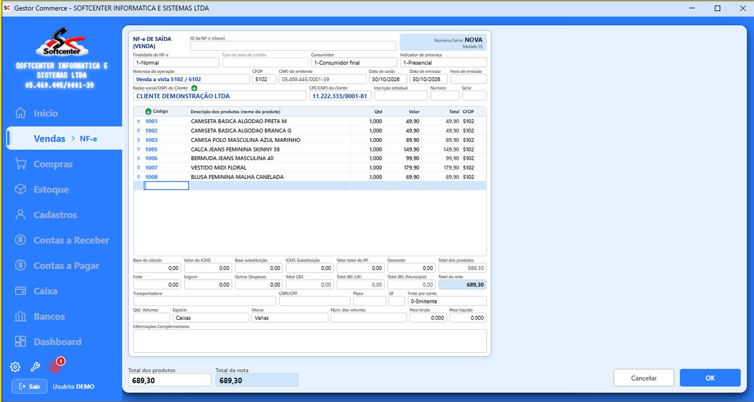Screen dimensions: 754x402
Task: Click the Desconto value field
Action: point(411,268)
